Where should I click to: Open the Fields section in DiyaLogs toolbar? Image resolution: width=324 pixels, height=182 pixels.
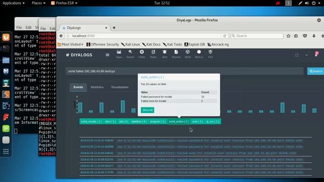[142, 54]
